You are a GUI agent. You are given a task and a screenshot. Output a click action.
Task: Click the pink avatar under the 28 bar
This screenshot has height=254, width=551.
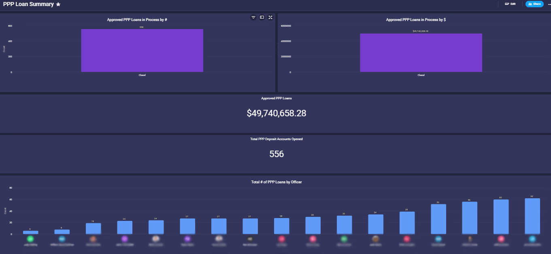coord(281,239)
